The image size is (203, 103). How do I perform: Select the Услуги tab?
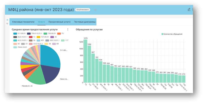[41, 22]
